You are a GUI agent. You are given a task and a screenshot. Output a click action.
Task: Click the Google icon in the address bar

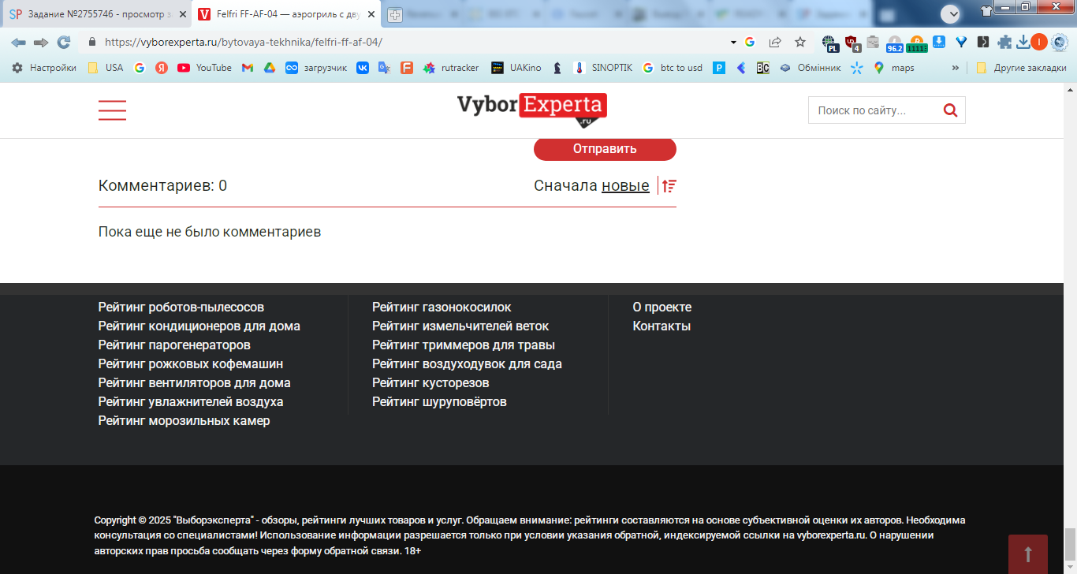[x=749, y=42]
